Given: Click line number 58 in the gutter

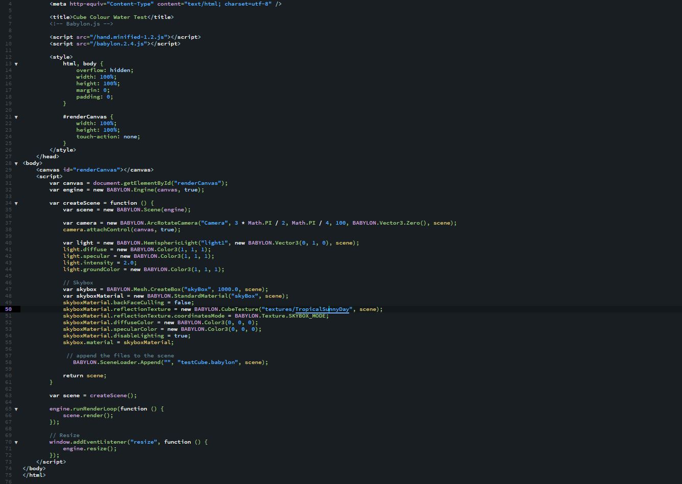Looking at the screenshot, I should pyautogui.click(x=9, y=362).
